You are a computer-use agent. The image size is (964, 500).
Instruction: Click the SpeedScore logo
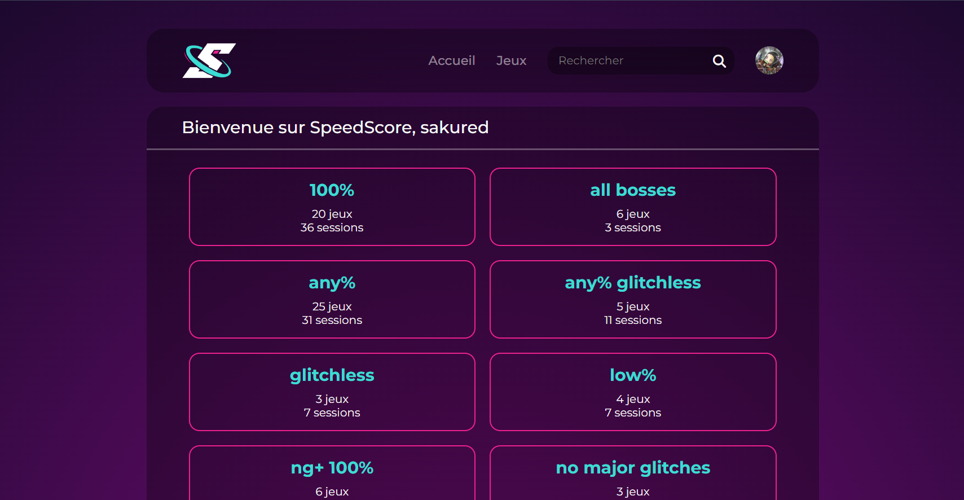coord(209,60)
